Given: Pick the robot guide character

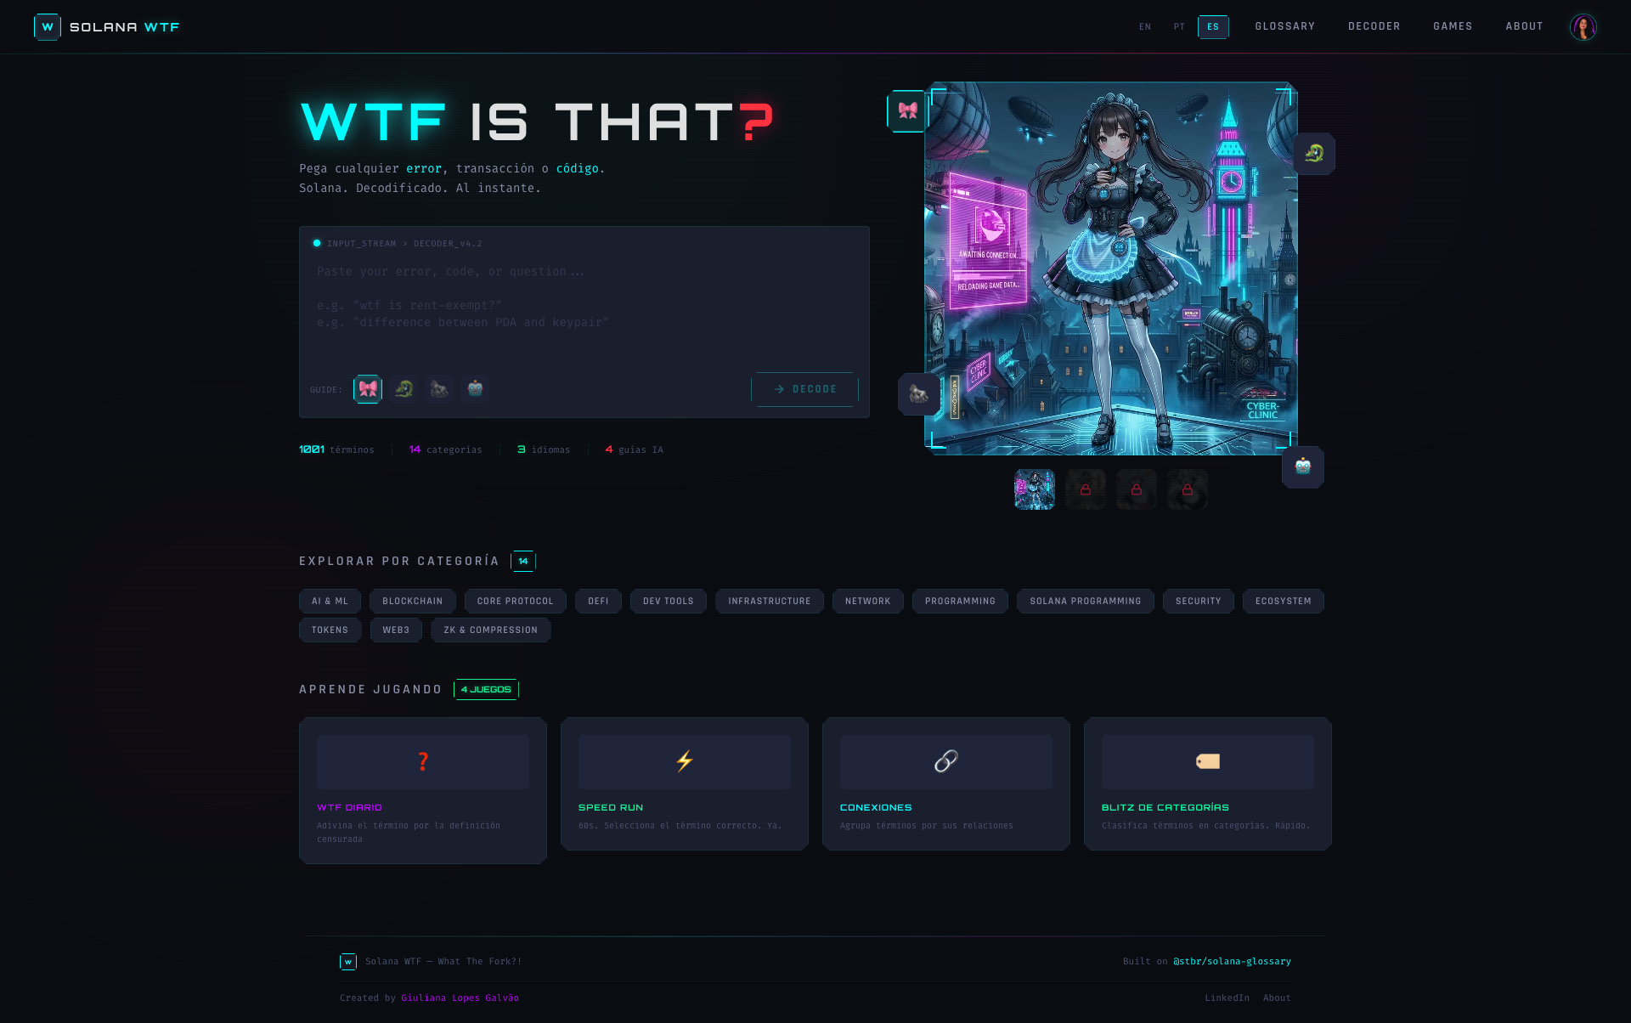Looking at the screenshot, I should [x=475, y=388].
